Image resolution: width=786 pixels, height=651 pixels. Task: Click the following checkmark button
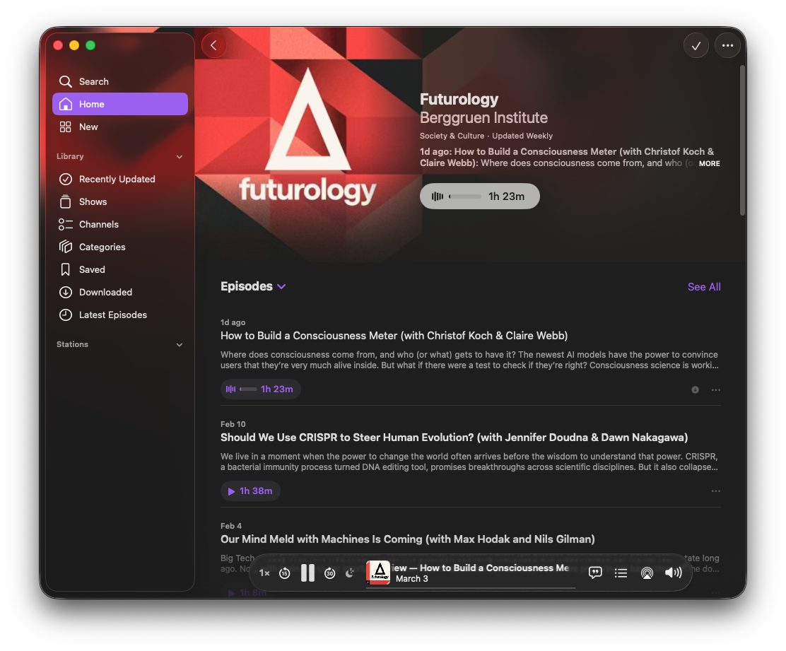696,46
